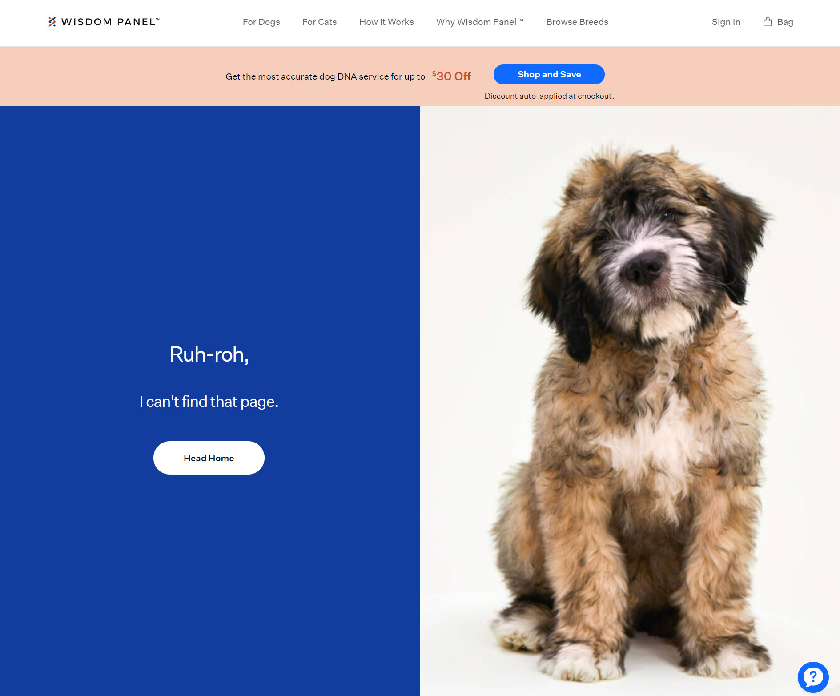This screenshot has width=840, height=696.
Task: Go to How It Works
Action: pos(386,22)
